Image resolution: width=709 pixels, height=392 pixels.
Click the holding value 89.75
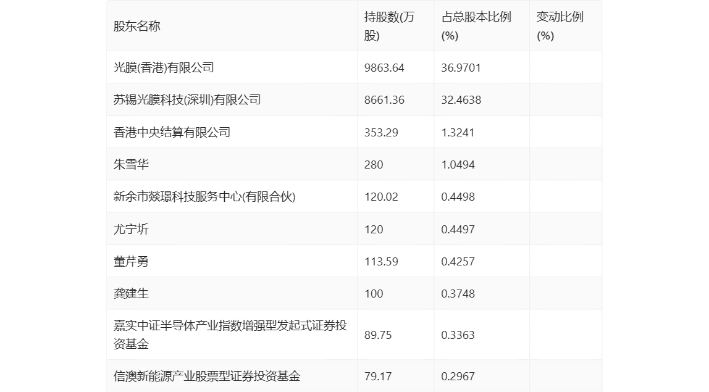pos(378,335)
